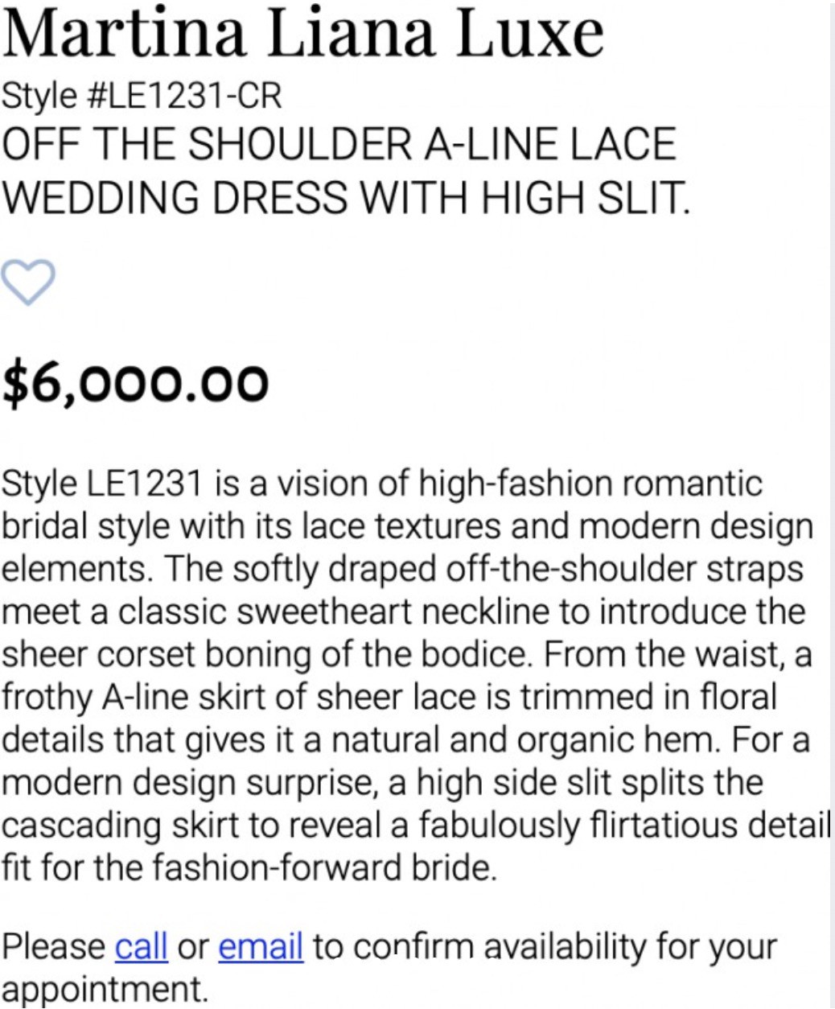835x1009 pixels.
Task: Open the "call" link
Action: click(142, 946)
